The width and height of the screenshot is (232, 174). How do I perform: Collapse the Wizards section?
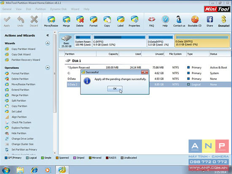48,43
